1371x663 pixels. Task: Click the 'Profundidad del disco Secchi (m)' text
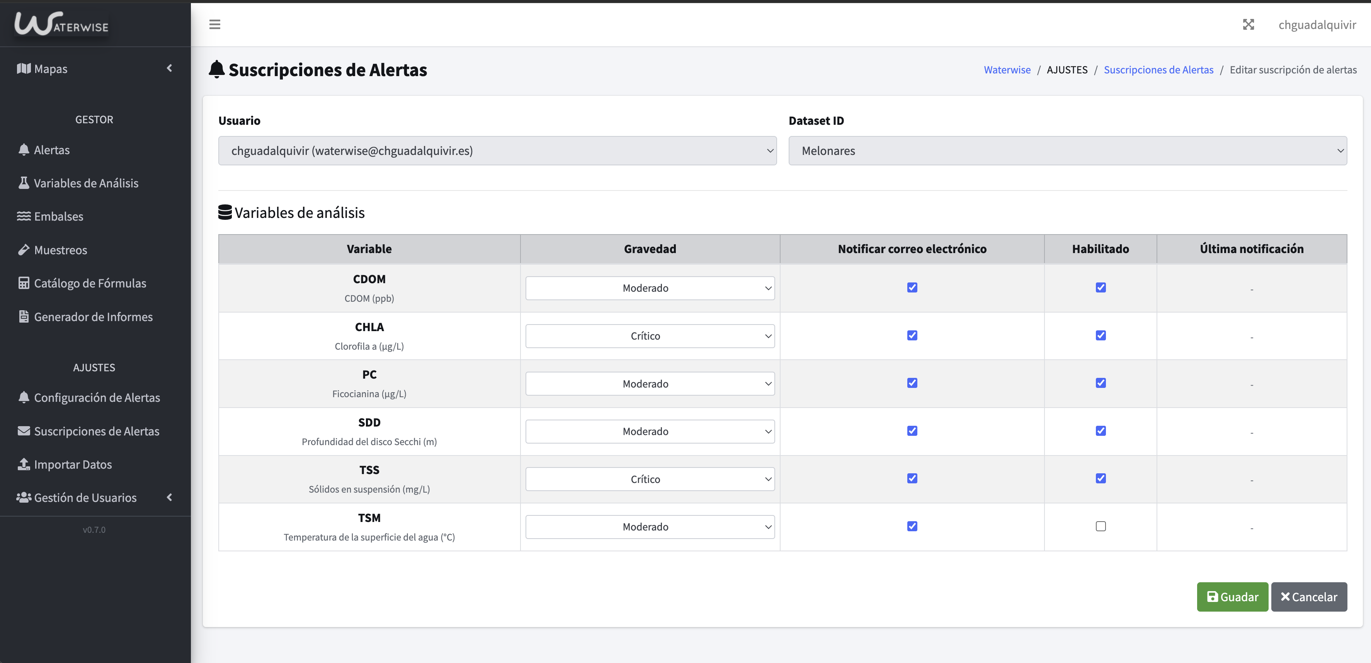(369, 441)
